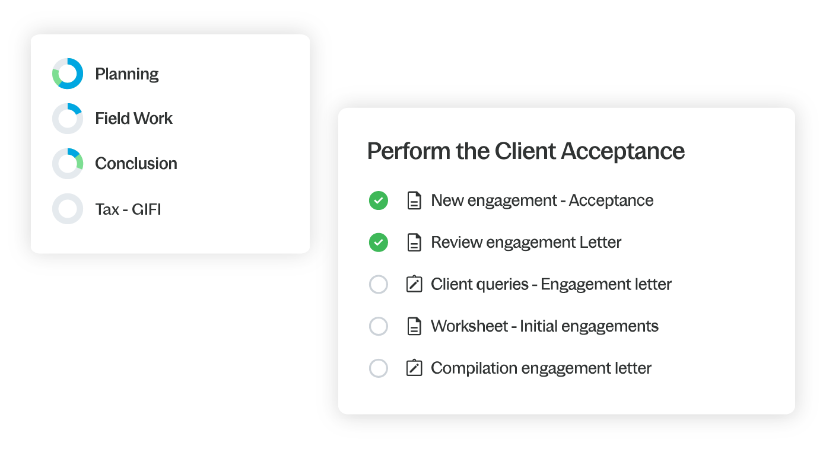Click the Tax - GIFI empty progress ring
Viewport: 826px width, 465px height.
point(68,209)
